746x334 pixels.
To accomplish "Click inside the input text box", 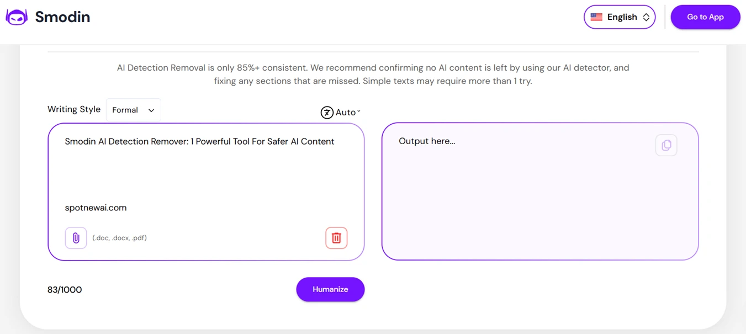I will 205,174.
